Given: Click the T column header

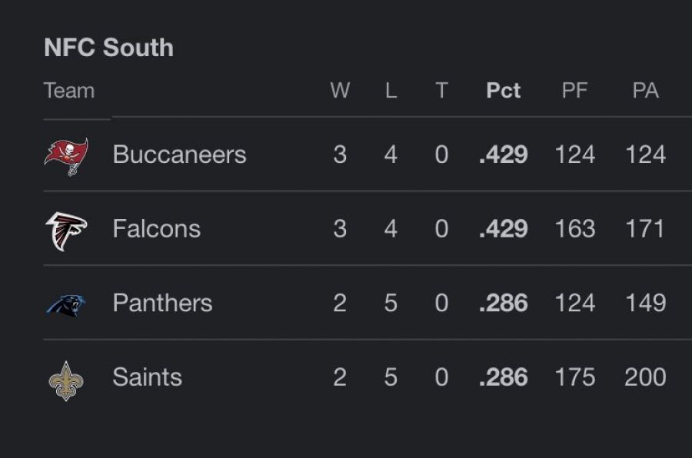Looking at the screenshot, I should [441, 91].
